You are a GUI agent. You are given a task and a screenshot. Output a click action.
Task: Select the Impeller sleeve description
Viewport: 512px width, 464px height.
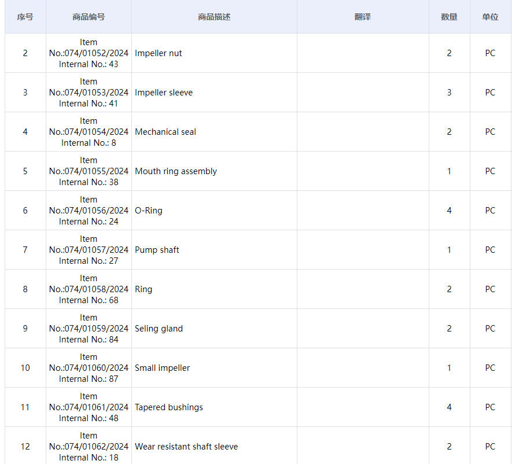coord(164,93)
